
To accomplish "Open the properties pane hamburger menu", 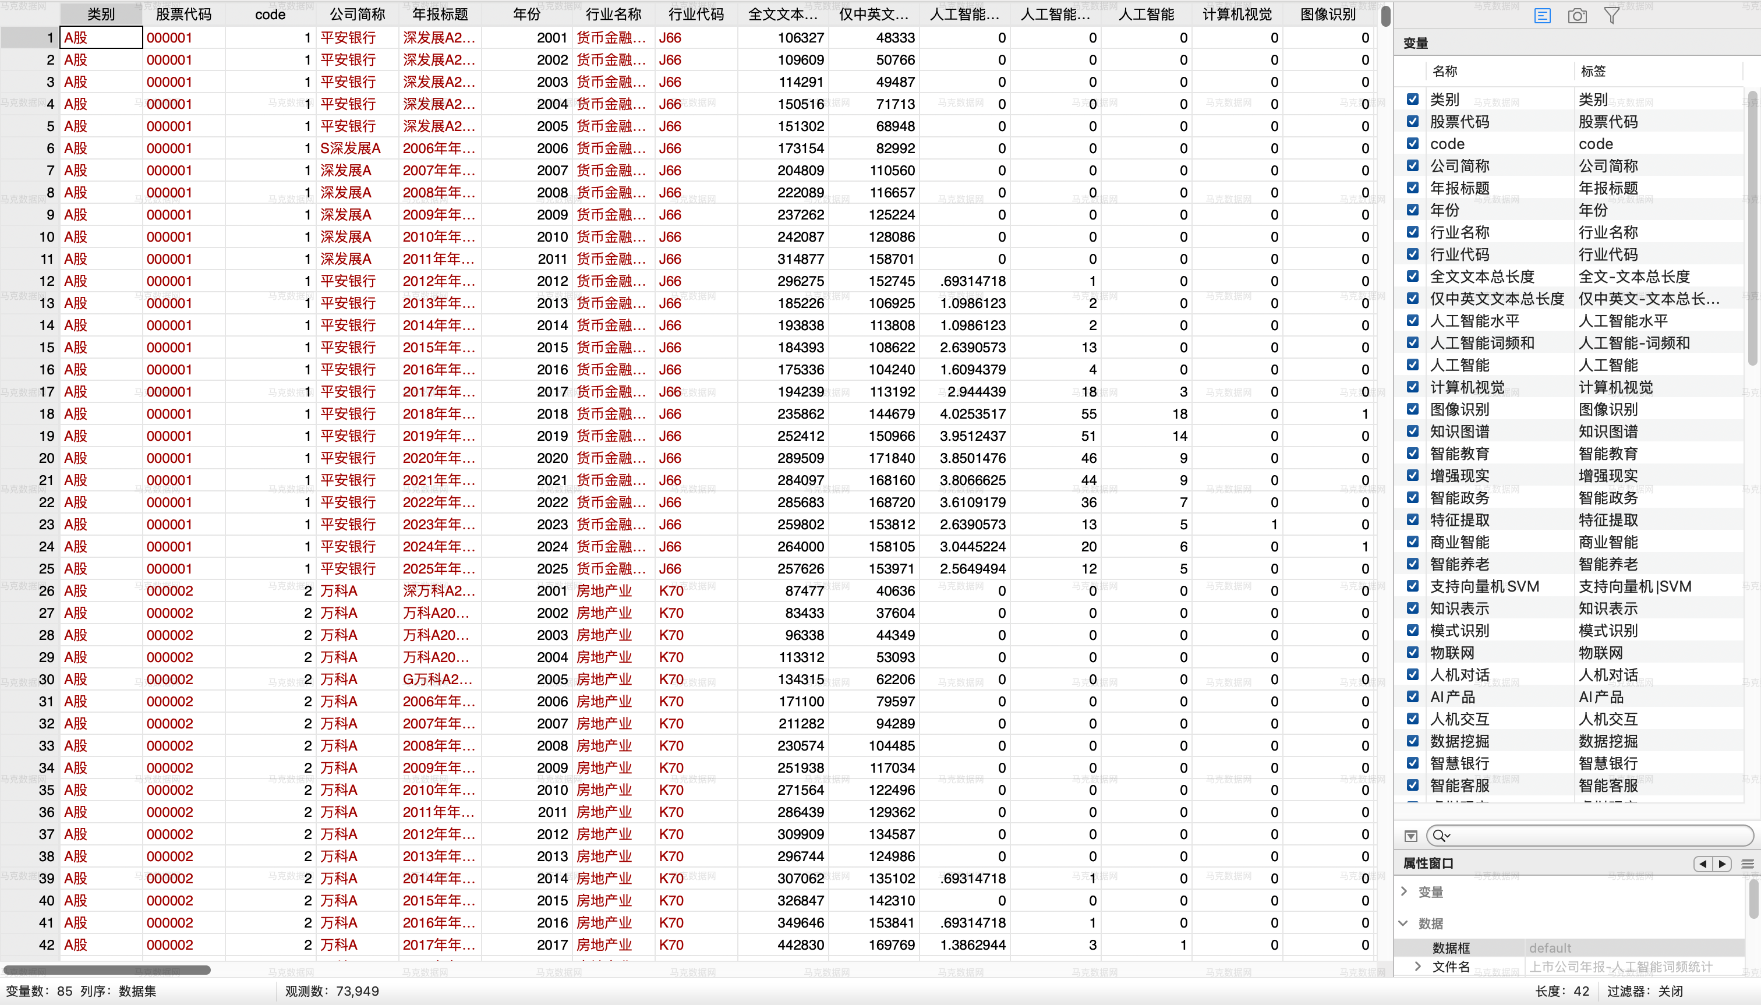I will 1748,864.
